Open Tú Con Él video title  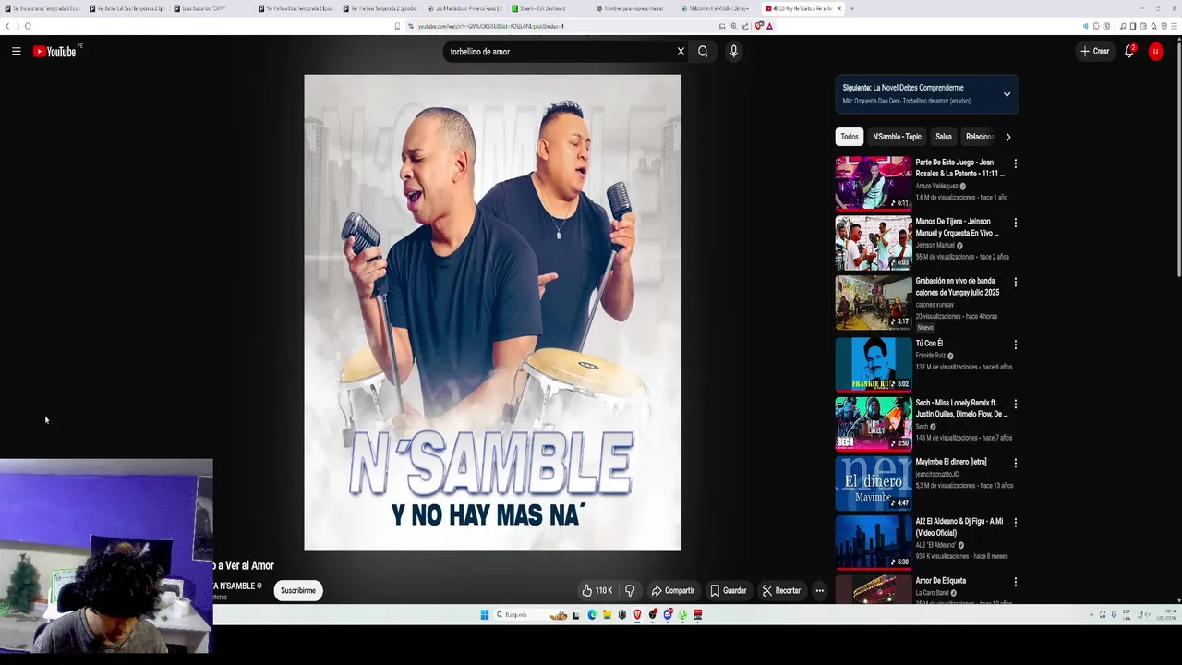[929, 344]
